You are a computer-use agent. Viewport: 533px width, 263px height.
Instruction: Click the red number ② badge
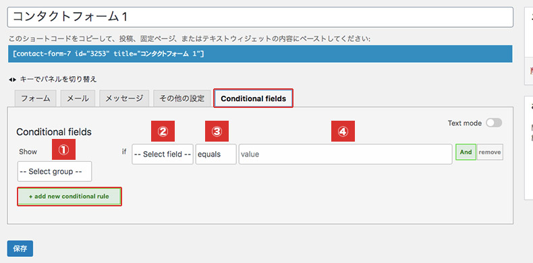[163, 131]
